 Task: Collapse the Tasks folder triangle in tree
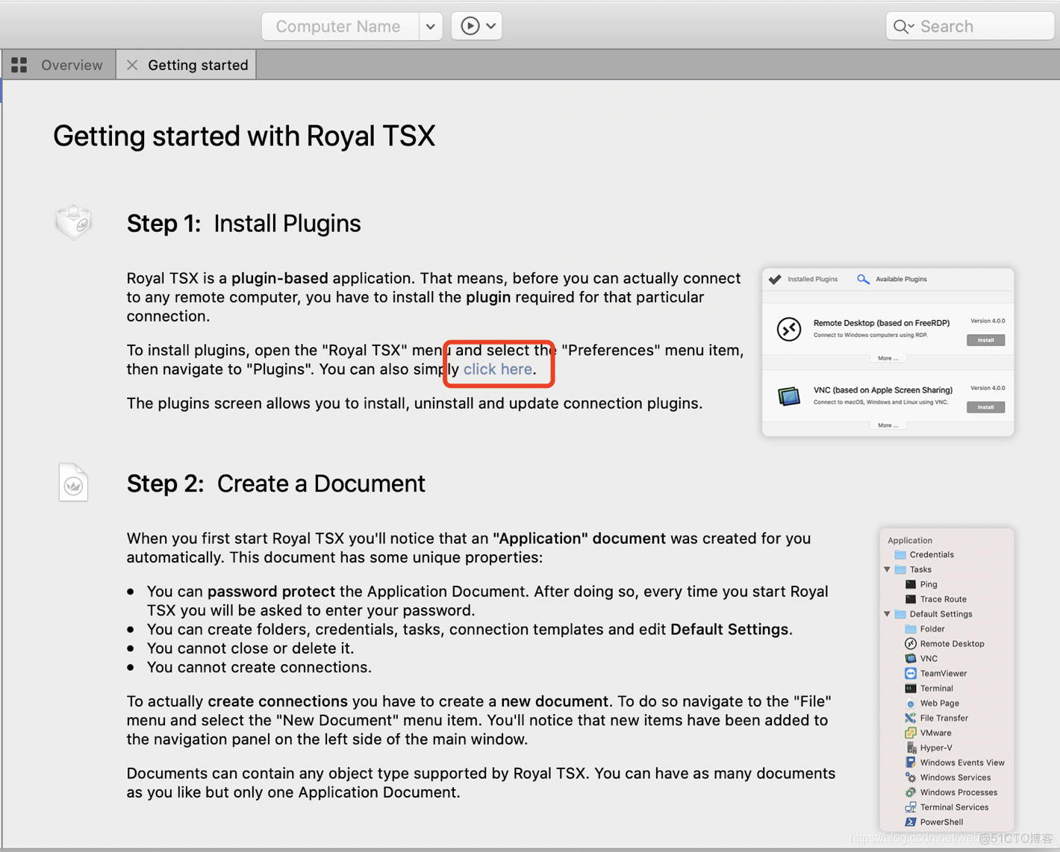tap(888, 569)
